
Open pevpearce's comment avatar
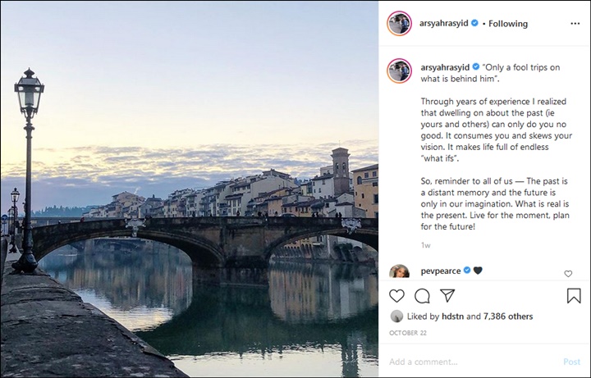[399, 271]
